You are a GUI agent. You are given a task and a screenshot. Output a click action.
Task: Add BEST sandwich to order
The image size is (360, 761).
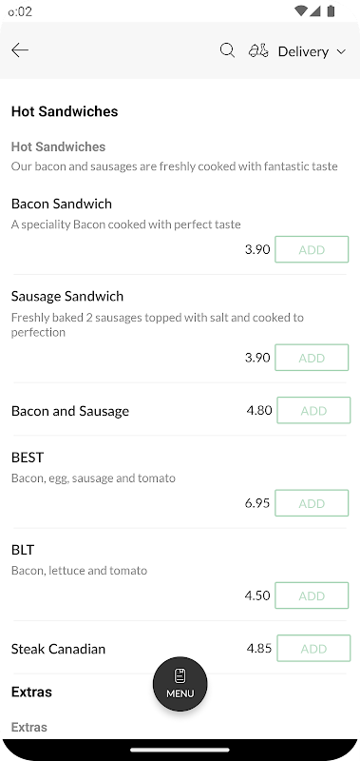(x=312, y=503)
